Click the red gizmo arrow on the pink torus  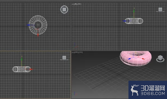(143, 59)
